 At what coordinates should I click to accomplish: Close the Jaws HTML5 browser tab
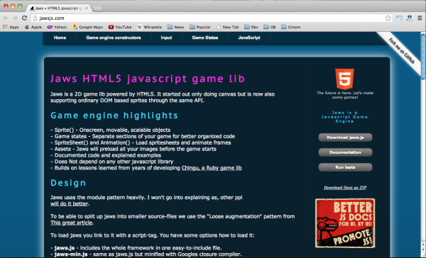[x=87, y=8]
